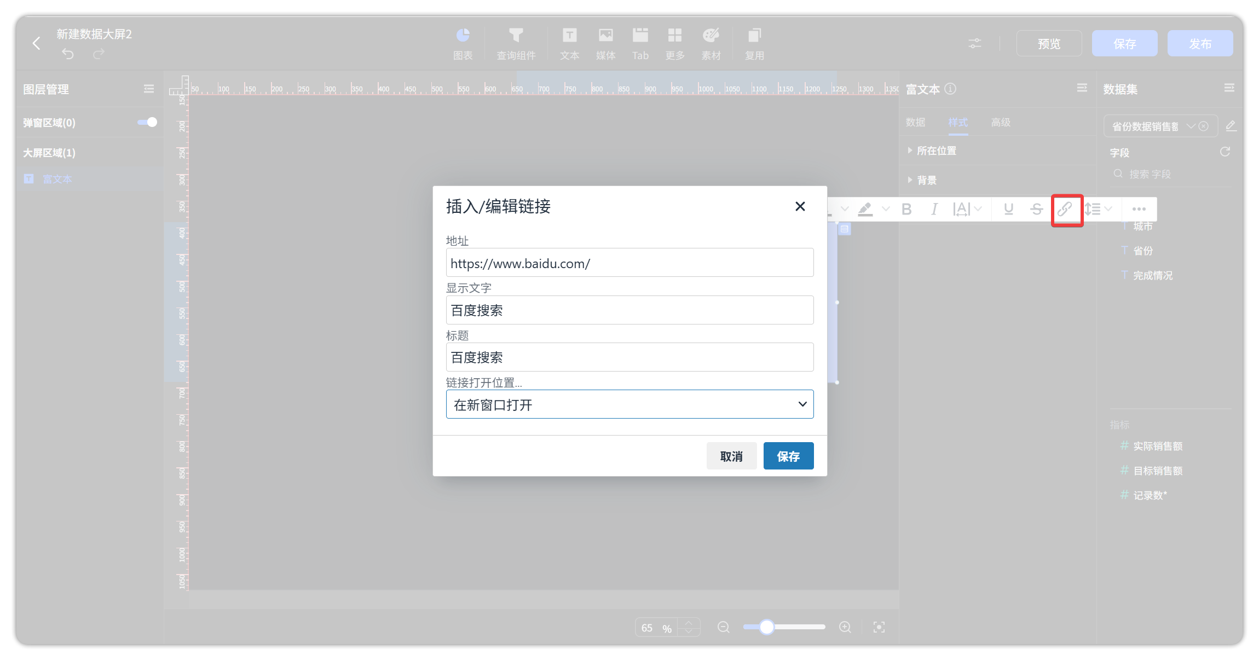Viewport: 1259px width, 655px height.
Task: Click the 显示文字 input field
Action: tap(629, 310)
